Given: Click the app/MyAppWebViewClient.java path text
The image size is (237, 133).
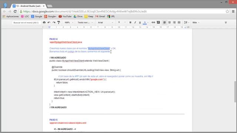Looking at the screenshot, I should (x=66, y=42).
